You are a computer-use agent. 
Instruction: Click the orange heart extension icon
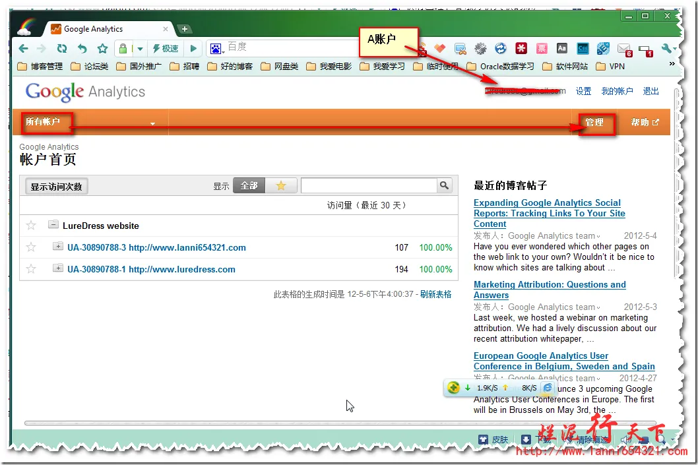(440, 48)
